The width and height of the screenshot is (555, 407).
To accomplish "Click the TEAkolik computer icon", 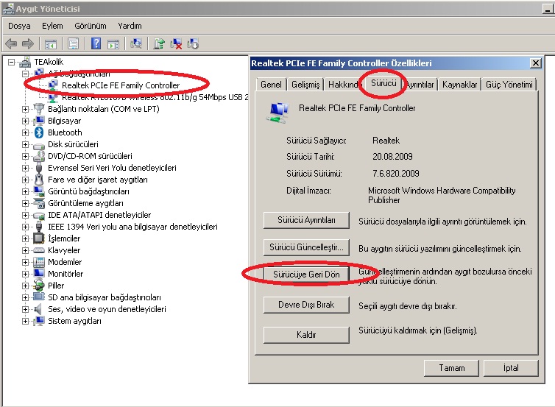I will coord(25,63).
